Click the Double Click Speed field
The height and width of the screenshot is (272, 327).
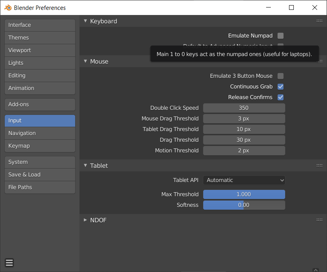tap(244, 108)
